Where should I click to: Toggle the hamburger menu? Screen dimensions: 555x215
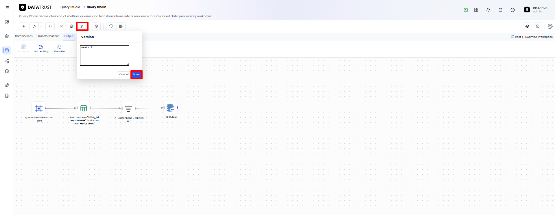7,8
